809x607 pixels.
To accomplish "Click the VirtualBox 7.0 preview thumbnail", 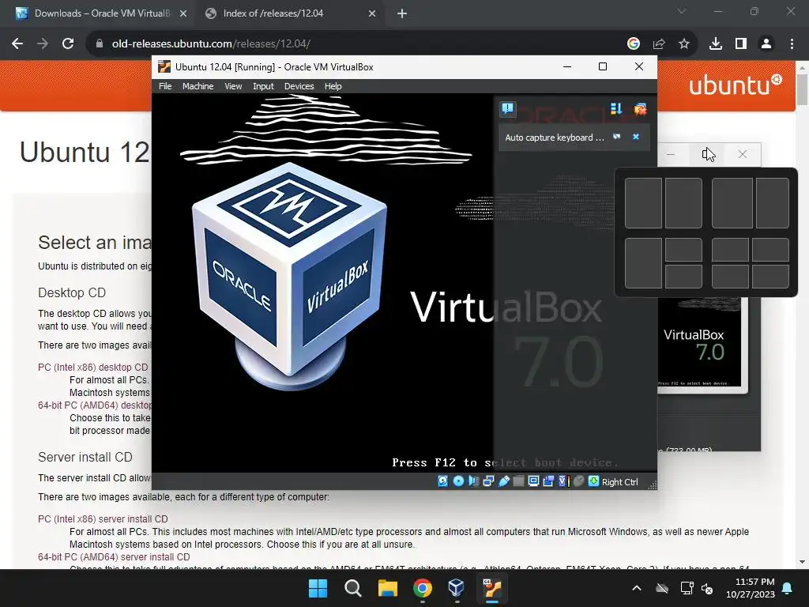I will click(699, 345).
